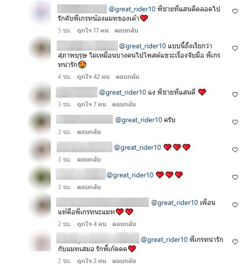
Task: Tap heart on 'แง พี่ชายที่แสนดี' comment
Action: coord(235,95)
